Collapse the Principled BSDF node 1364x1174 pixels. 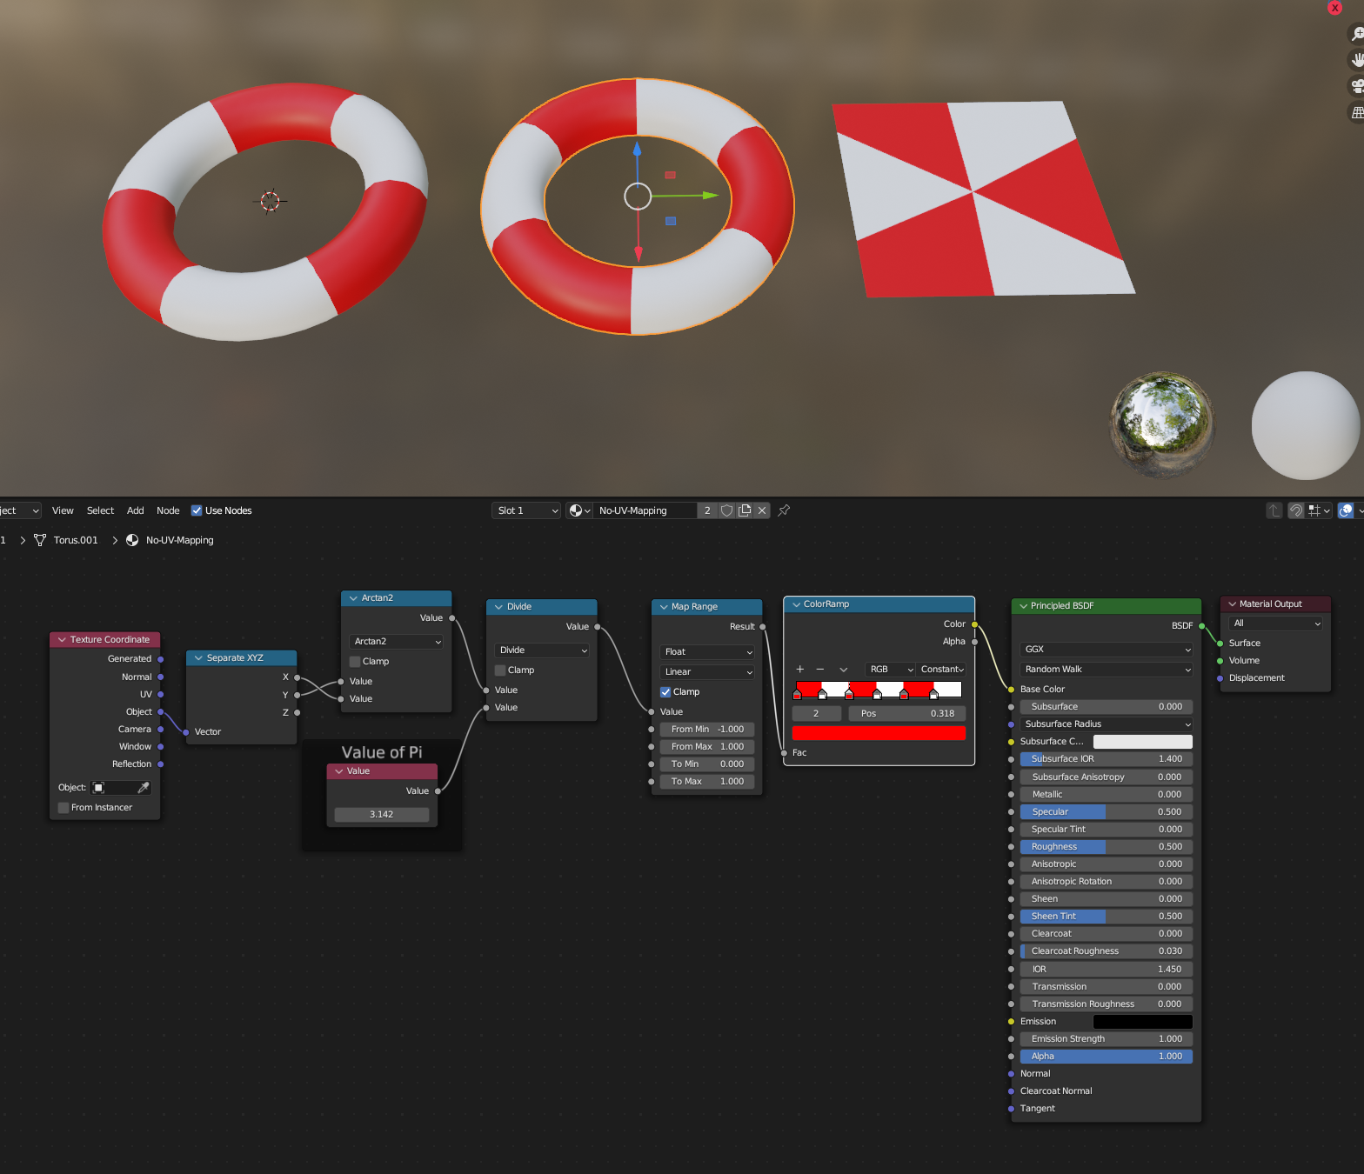coord(1023,606)
